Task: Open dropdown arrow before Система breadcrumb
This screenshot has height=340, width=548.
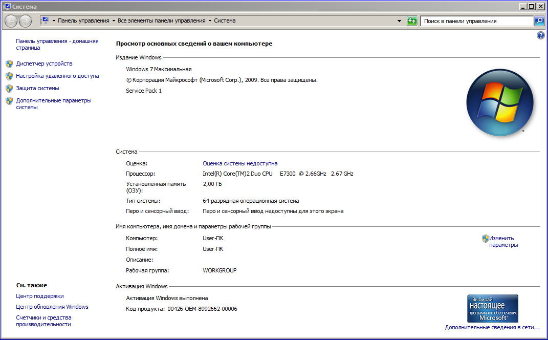Action: (x=210, y=20)
